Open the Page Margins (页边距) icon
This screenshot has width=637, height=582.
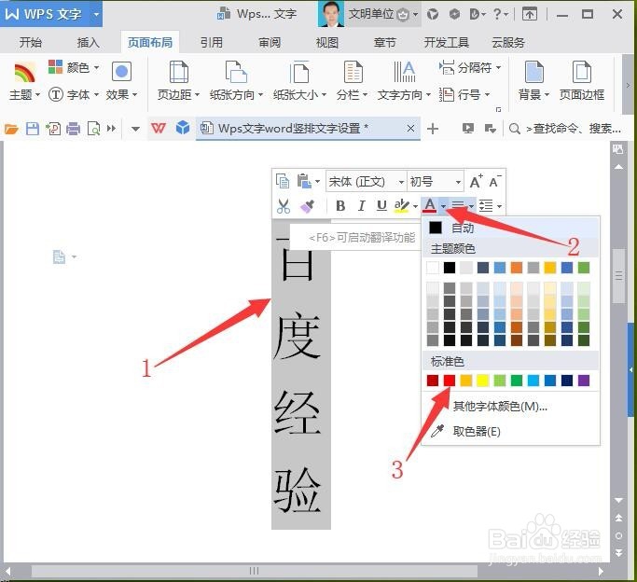178,72
